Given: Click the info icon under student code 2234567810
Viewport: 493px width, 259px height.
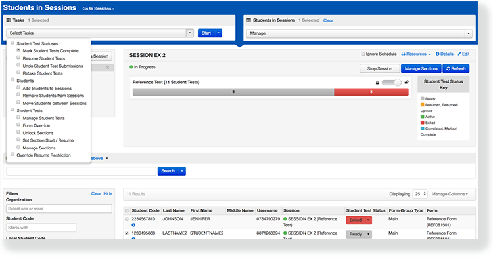Looking at the screenshot, I should [x=133, y=225].
